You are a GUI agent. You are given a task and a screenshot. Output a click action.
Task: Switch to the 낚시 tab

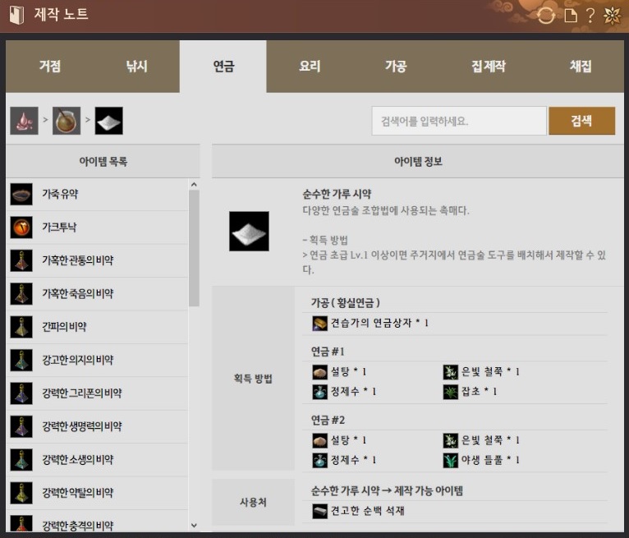point(136,67)
